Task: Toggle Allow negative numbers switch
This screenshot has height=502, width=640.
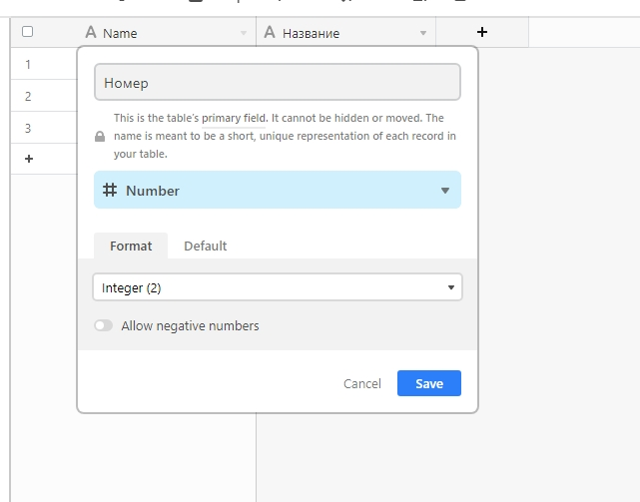Action: click(x=103, y=325)
